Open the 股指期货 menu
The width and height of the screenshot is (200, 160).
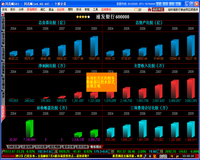coord(32,10)
